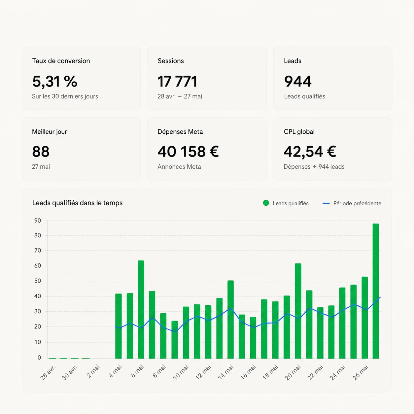Screen dimensions: 414x414
Task: Click the 'Annonces Meta' caption
Action: click(x=179, y=167)
